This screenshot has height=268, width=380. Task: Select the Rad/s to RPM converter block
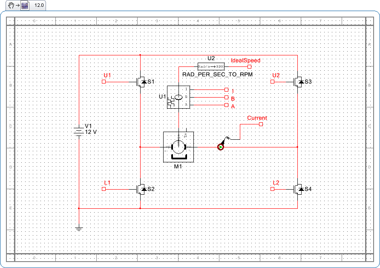211,66
